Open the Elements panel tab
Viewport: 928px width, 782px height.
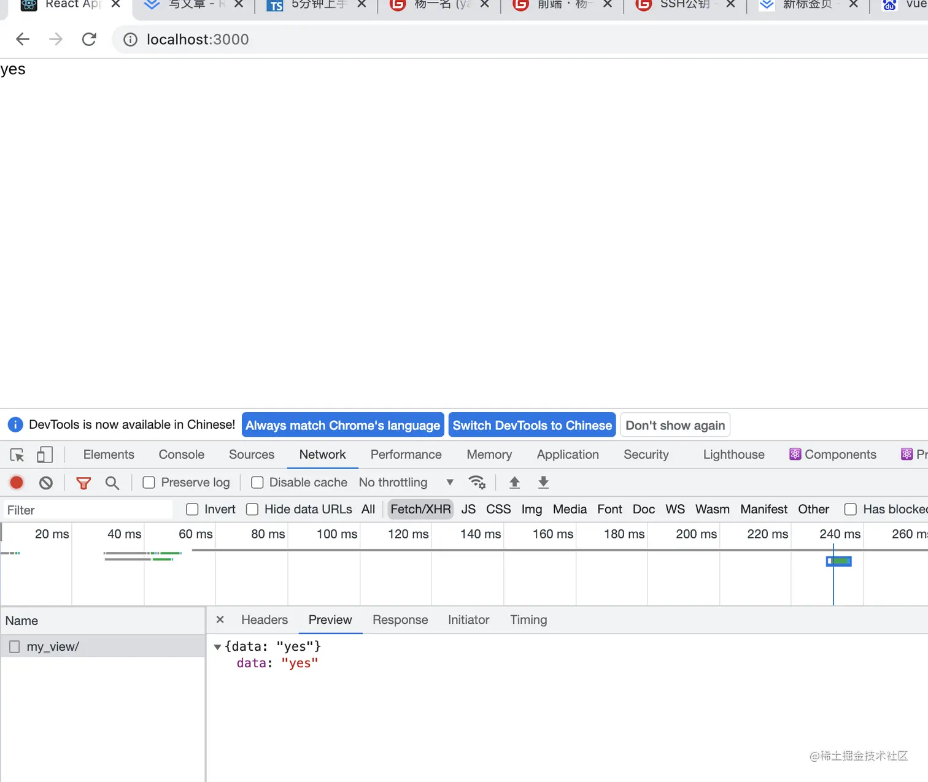109,455
